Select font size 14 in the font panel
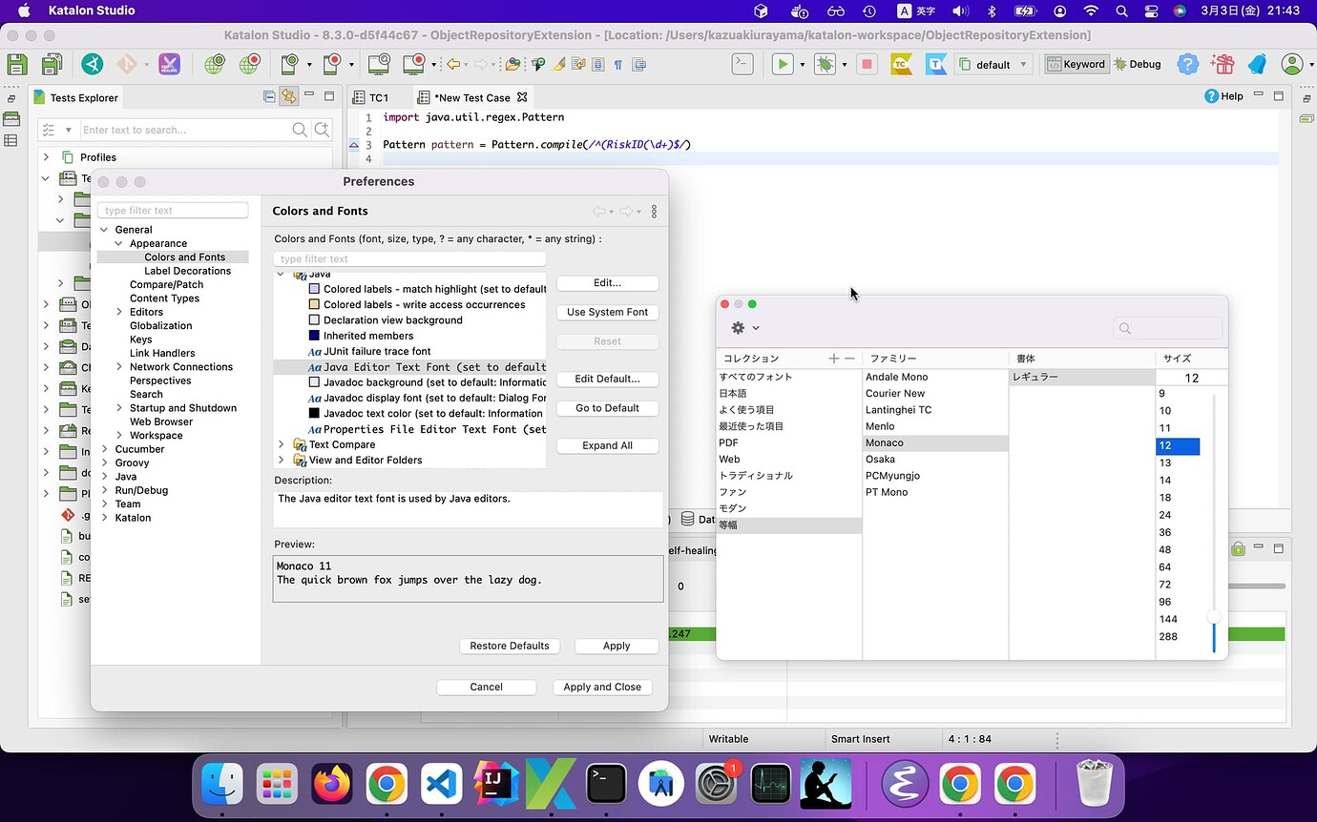The width and height of the screenshot is (1317, 822). 1166,480
